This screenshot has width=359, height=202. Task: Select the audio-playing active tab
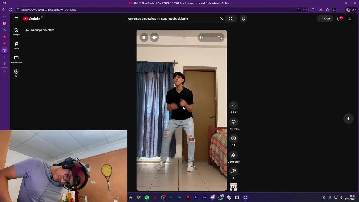(x=4, y=50)
